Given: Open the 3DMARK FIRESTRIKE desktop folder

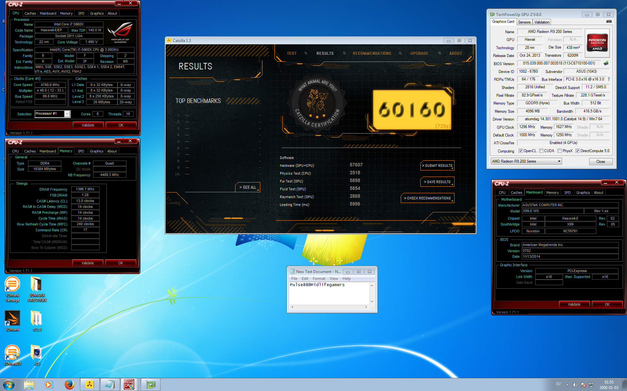Looking at the screenshot, I should (x=37, y=289).
